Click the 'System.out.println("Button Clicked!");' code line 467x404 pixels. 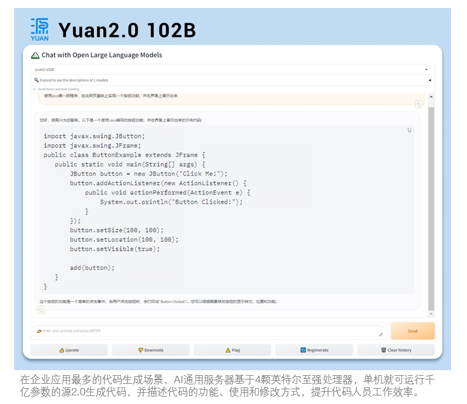171,202
